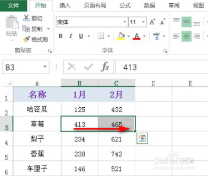Switch to the 页面布局 tab

coord(95,6)
